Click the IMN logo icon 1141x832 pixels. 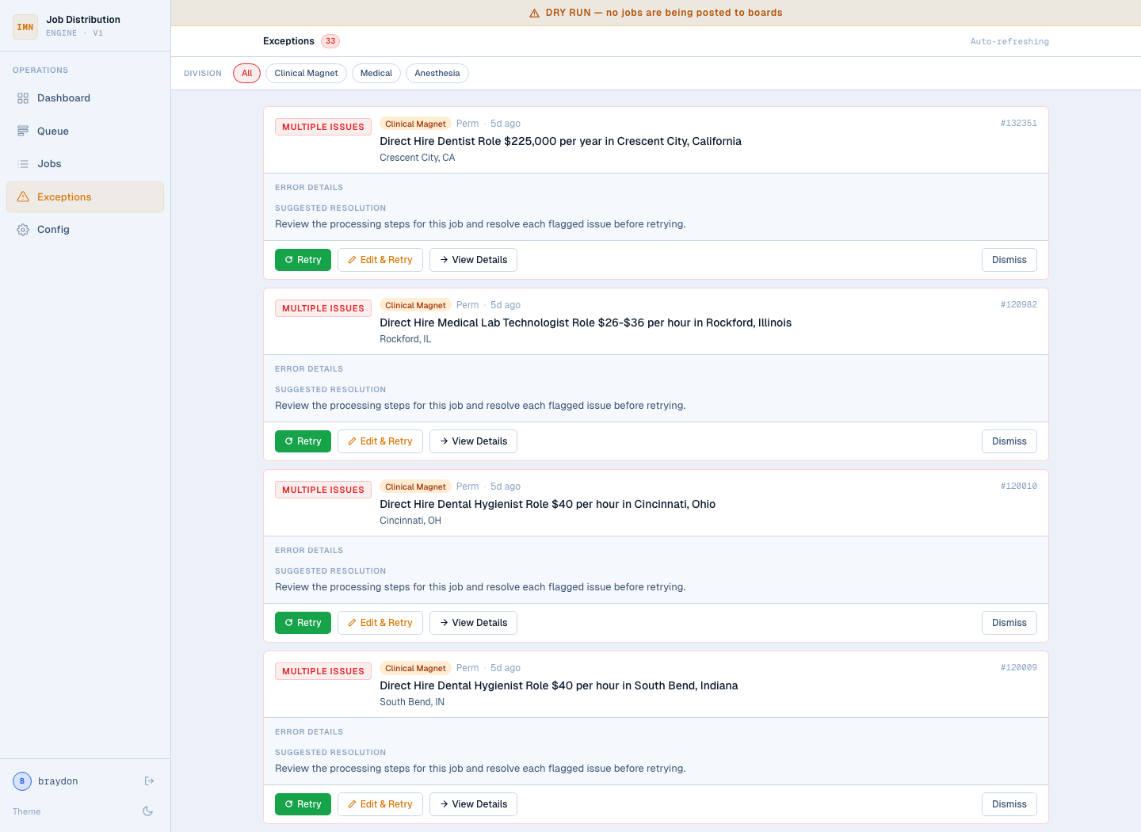pyautogui.click(x=25, y=27)
